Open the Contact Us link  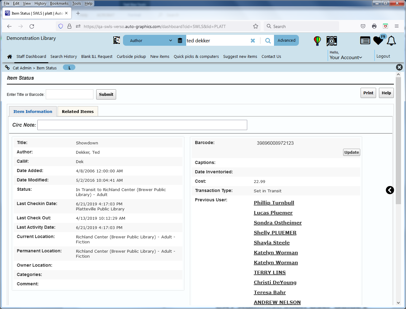271,57
